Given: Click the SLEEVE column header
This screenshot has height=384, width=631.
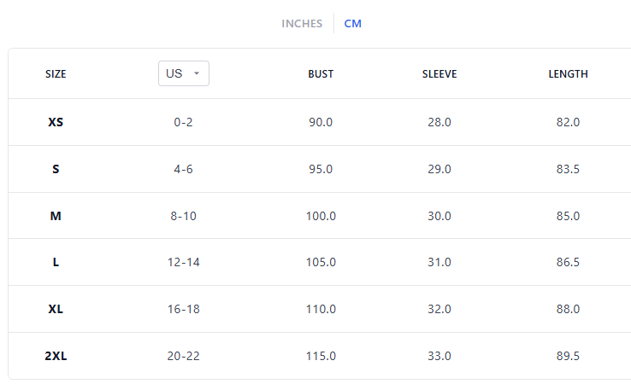Looking at the screenshot, I should [x=439, y=74].
